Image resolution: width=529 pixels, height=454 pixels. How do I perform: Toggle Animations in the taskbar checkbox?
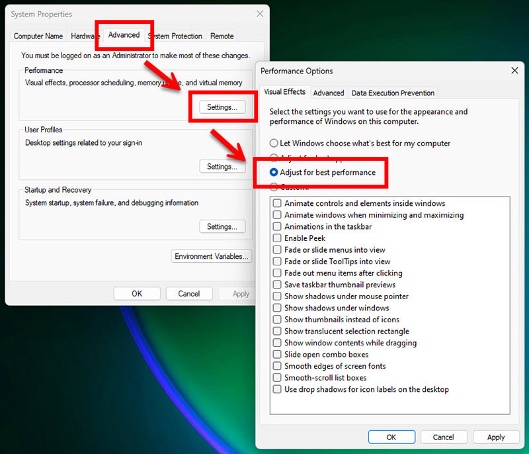pyautogui.click(x=322, y=226)
